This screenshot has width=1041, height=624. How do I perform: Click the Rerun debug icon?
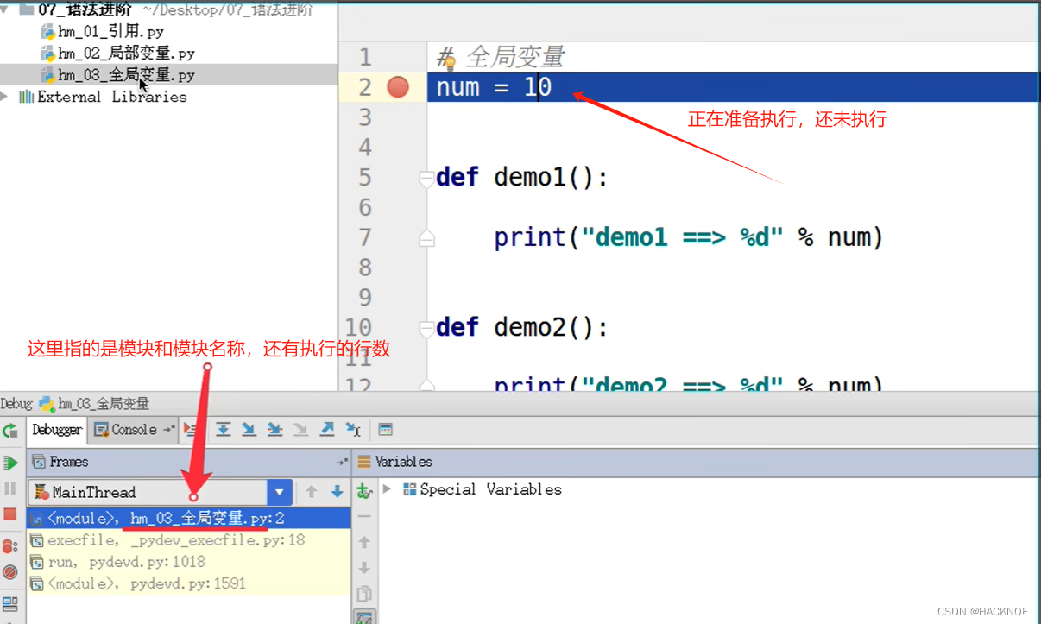click(10, 431)
